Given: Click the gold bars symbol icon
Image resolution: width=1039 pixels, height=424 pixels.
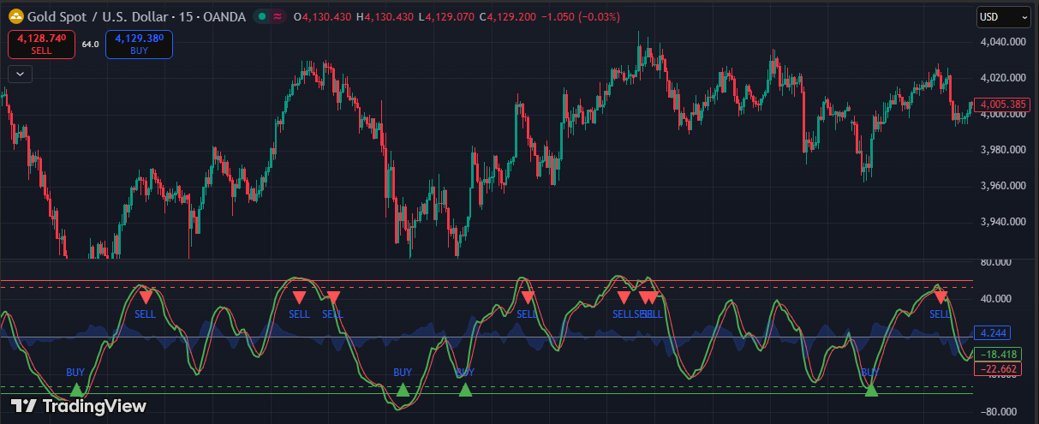Looking at the screenshot, I should click(x=16, y=16).
